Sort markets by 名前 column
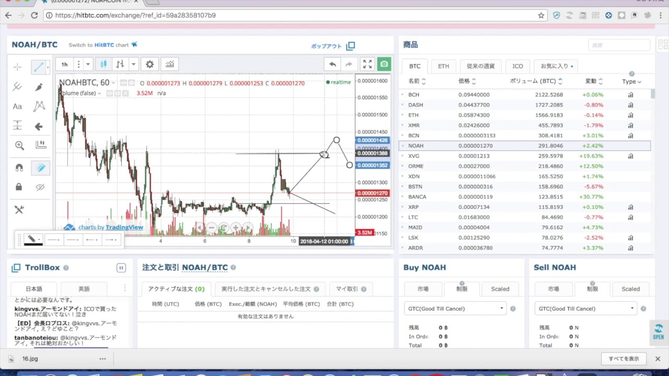Screen dimensions: 669x376 click(x=417, y=81)
